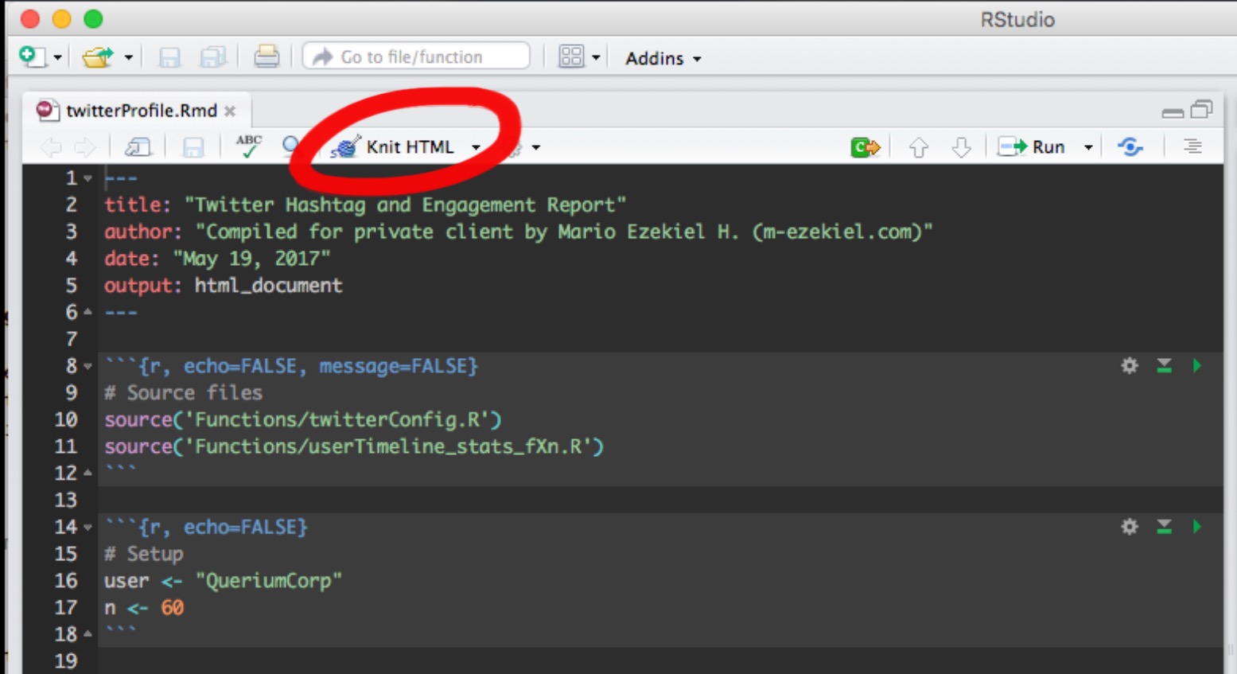Screen dimensions: 1237x674
Task: Save current document from editor toolbar
Action: point(193,147)
